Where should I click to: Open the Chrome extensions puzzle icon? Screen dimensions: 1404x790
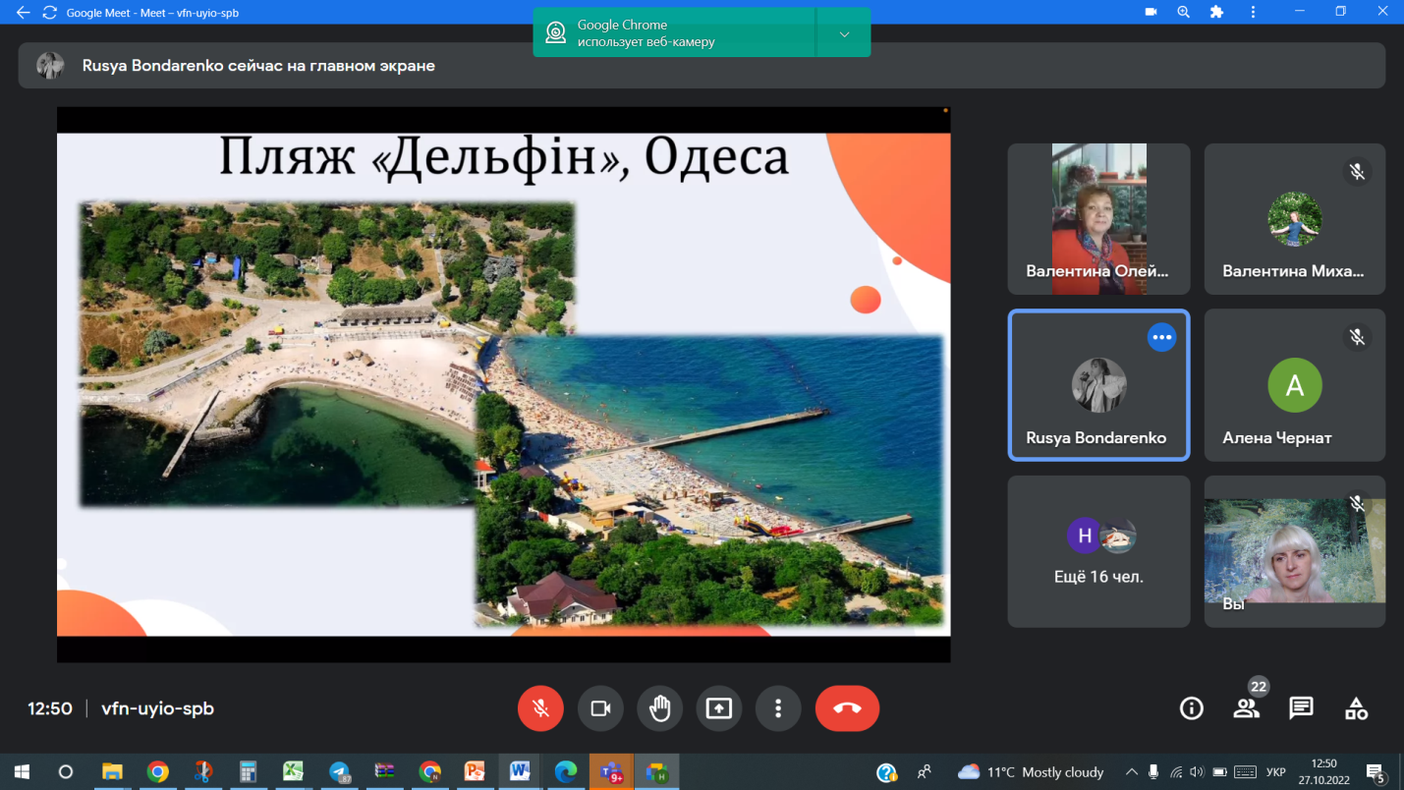(x=1216, y=13)
